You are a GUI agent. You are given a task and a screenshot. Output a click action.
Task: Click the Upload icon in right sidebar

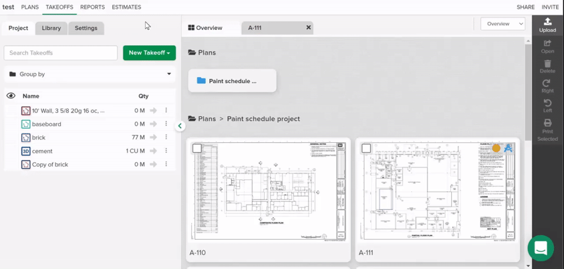click(x=548, y=21)
